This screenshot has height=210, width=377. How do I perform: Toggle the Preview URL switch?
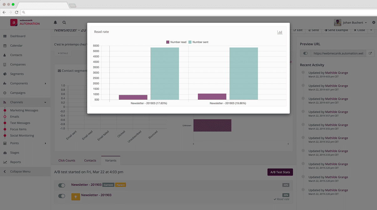[305, 53]
